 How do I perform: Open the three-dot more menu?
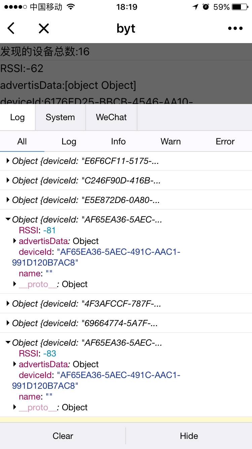[x=235, y=29]
